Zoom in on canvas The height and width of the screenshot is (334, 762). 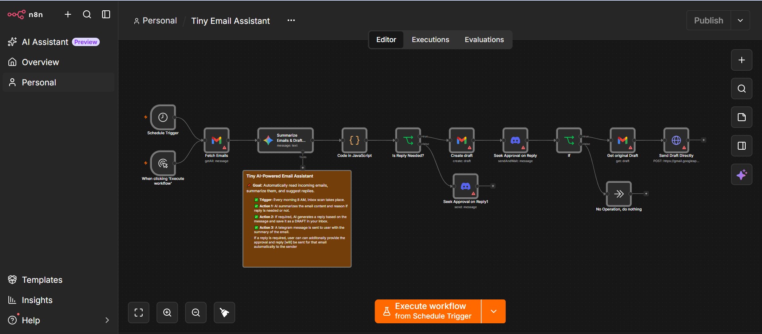click(167, 313)
